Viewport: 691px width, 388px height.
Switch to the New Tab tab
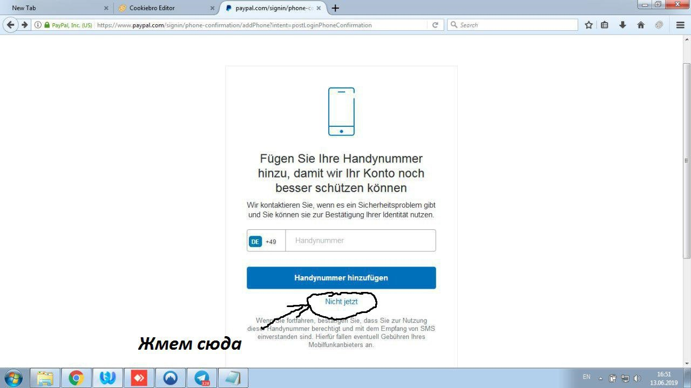tap(57, 8)
